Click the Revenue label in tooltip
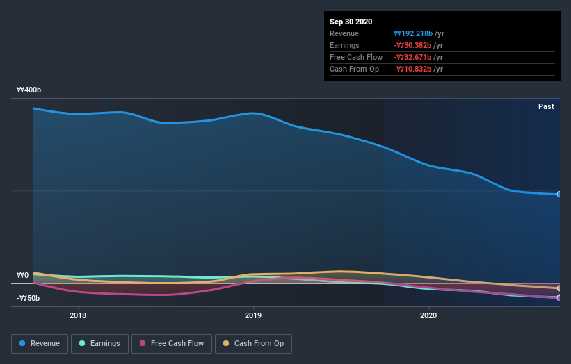 pos(344,33)
